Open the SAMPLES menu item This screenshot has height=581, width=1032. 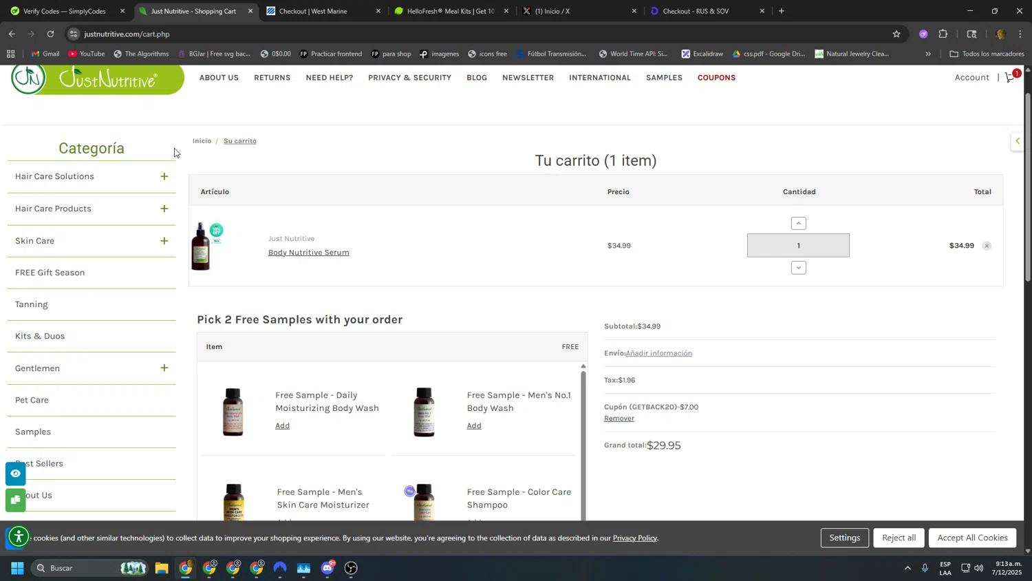(664, 78)
